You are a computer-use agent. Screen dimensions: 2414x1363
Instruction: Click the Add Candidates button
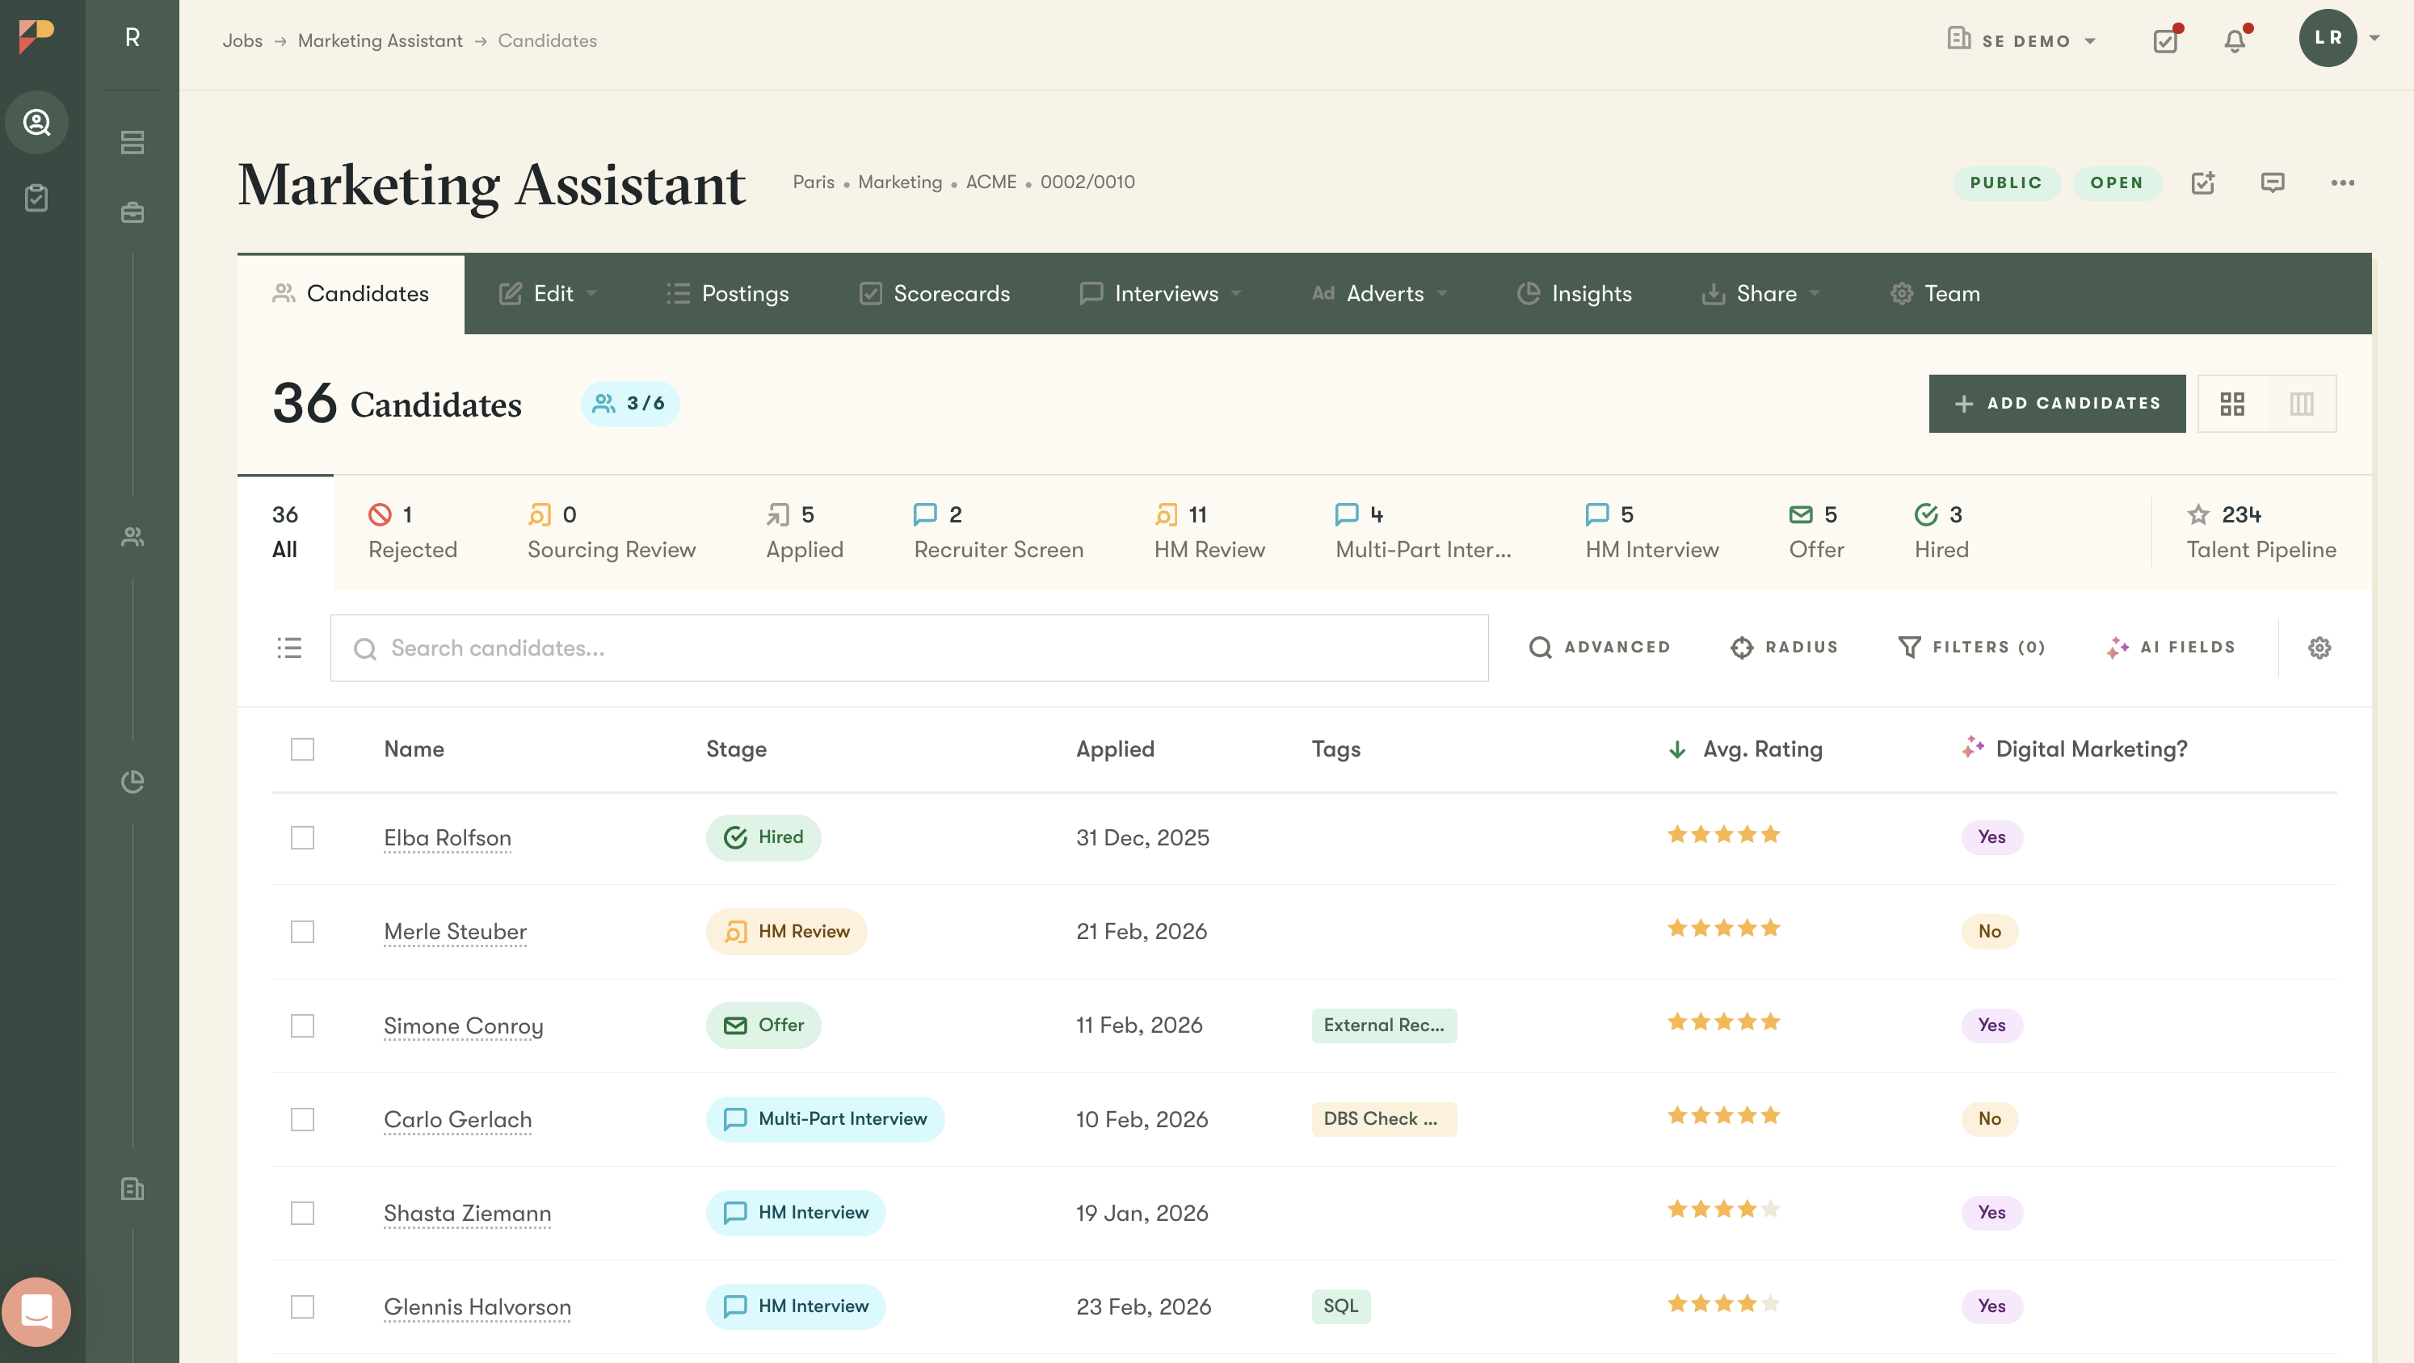(2057, 404)
